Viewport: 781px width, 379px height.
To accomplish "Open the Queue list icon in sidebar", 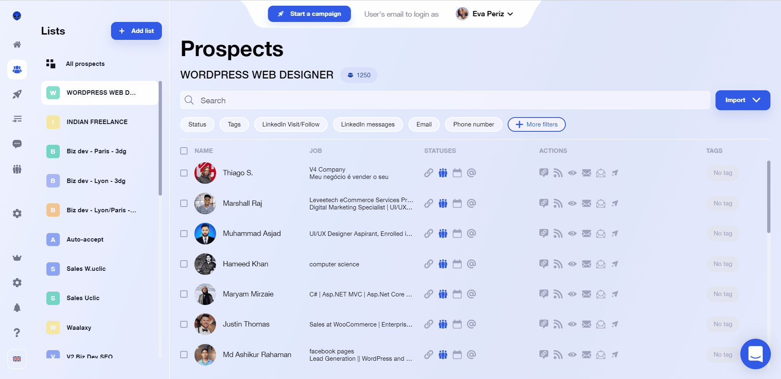I will coord(17,119).
